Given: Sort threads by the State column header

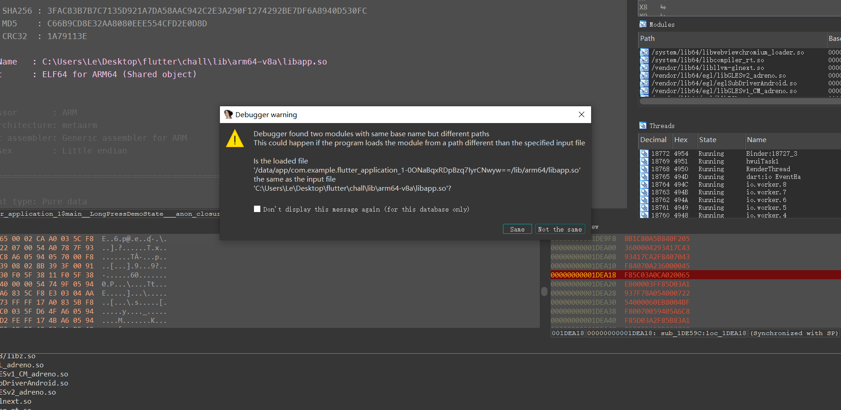Looking at the screenshot, I should (x=707, y=140).
